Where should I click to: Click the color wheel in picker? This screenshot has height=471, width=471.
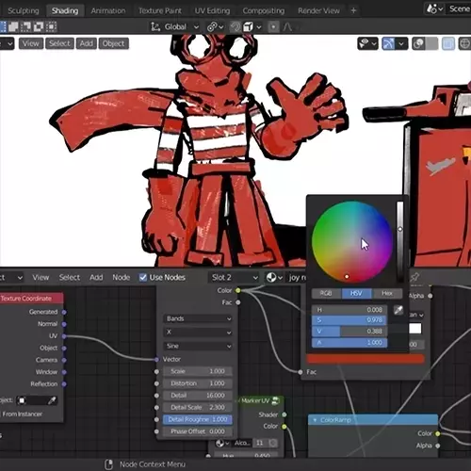coord(352,242)
